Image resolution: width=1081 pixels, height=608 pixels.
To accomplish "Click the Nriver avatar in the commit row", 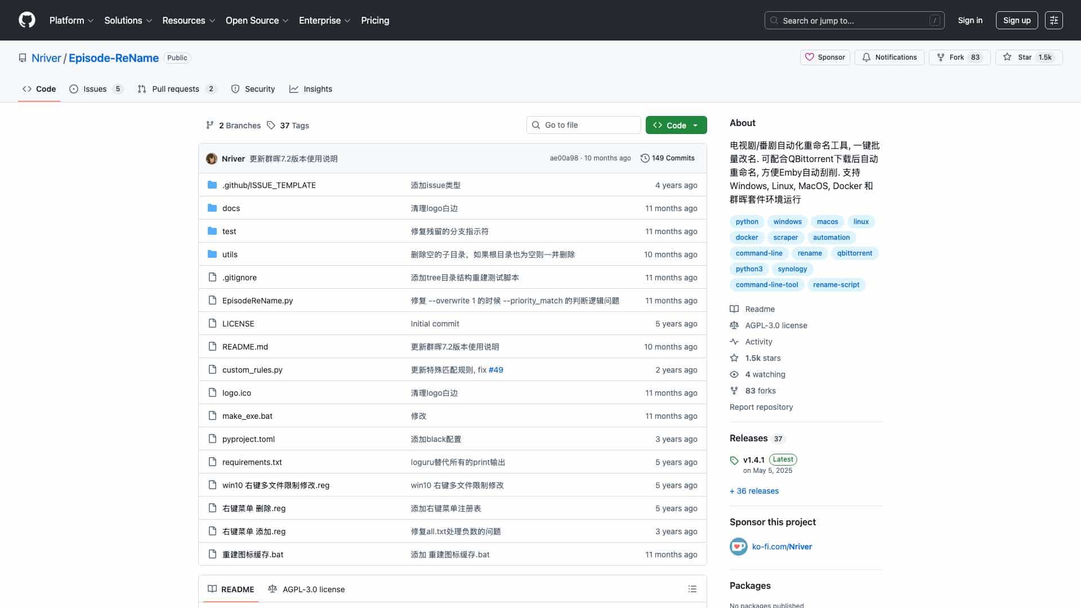I will (x=212, y=159).
